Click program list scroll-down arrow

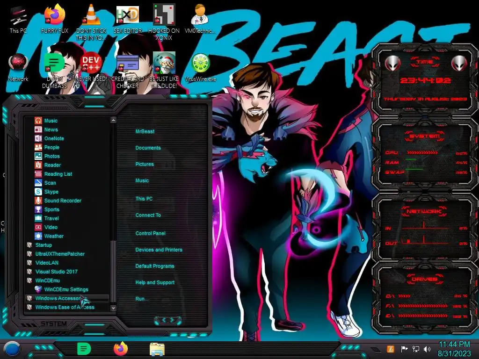click(x=113, y=308)
